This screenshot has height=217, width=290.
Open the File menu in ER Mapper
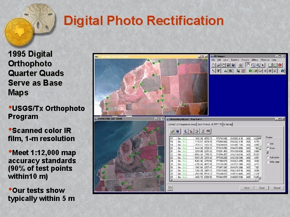tap(213, 60)
